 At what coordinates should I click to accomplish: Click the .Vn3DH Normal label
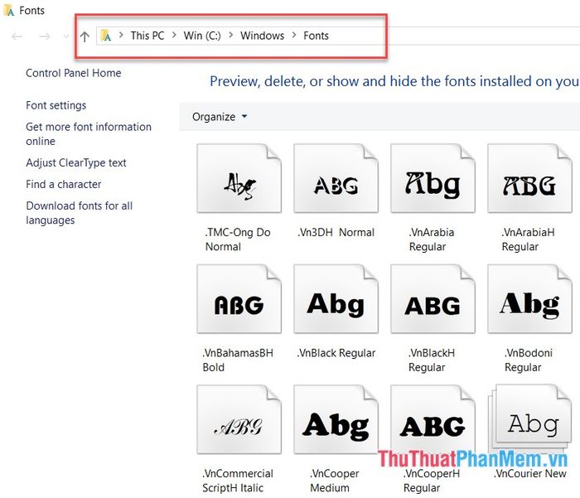(336, 232)
